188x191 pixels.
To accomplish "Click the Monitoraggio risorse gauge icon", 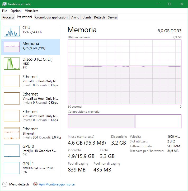I will [35, 184].
